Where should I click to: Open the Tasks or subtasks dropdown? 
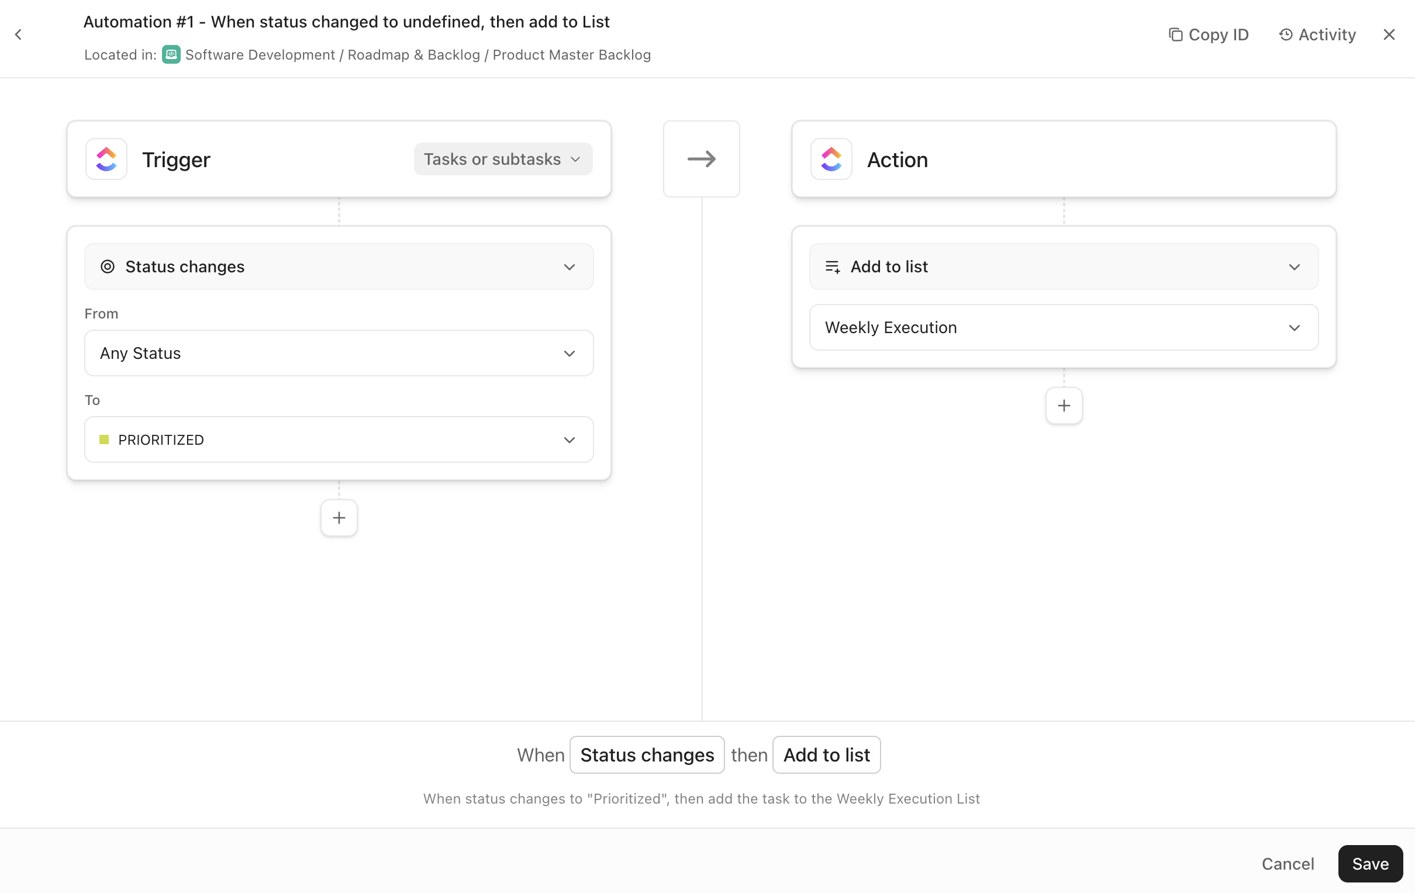click(502, 158)
